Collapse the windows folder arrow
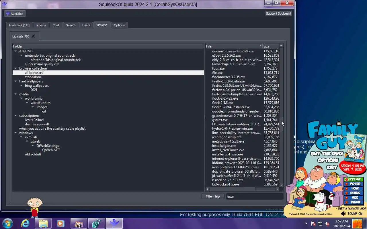Screen dimensions: 367x229 point(15,133)
